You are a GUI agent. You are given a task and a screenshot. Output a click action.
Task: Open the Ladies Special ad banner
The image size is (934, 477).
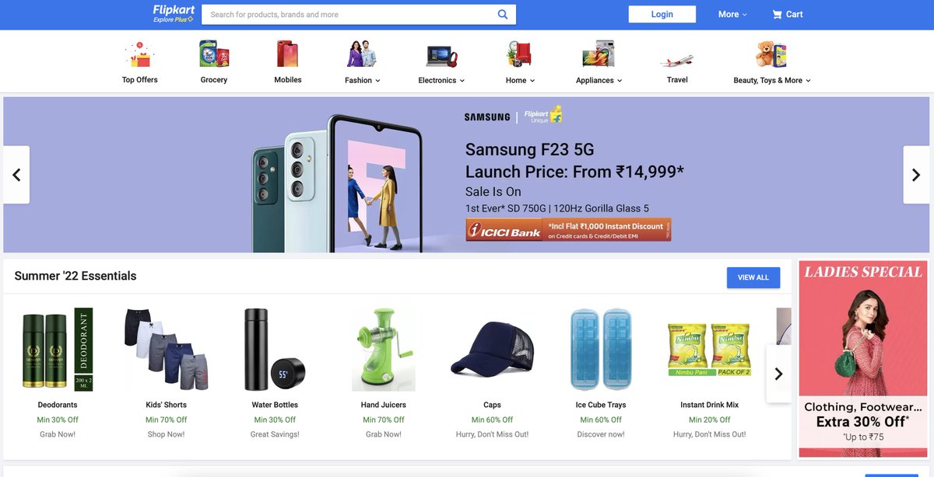(x=862, y=359)
